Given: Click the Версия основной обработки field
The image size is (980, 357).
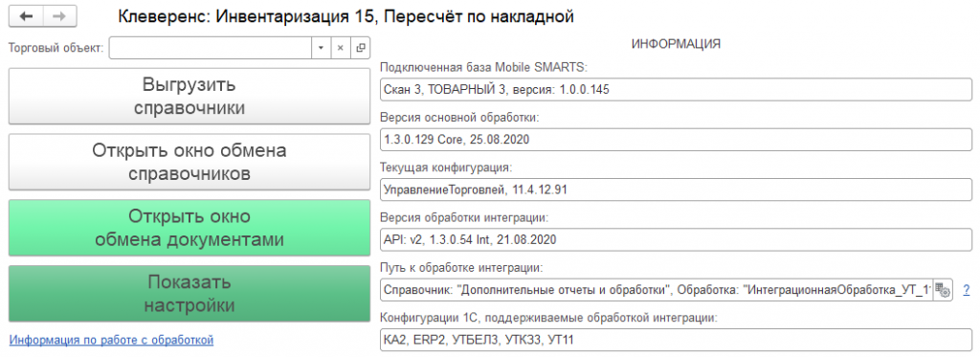Looking at the screenshot, I should [x=676, y=140].
